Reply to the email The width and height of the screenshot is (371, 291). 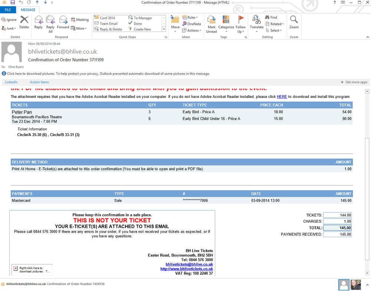(39, 22)
